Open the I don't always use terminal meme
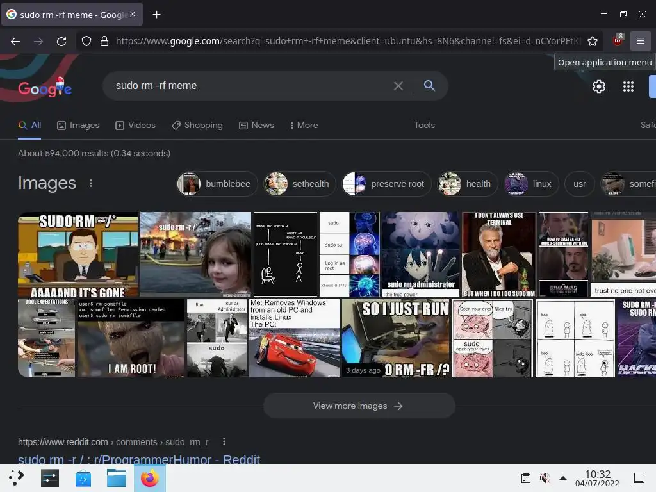 pos(499,254)
